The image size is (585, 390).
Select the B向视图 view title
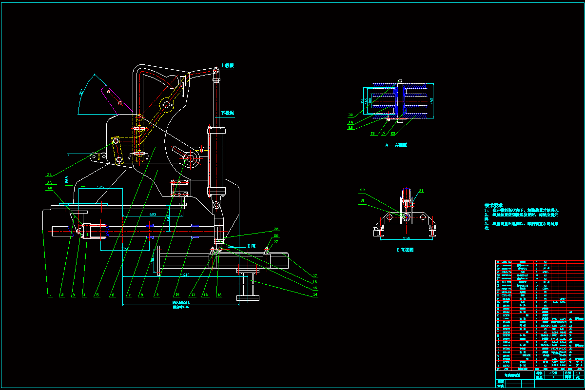point(405,250)
